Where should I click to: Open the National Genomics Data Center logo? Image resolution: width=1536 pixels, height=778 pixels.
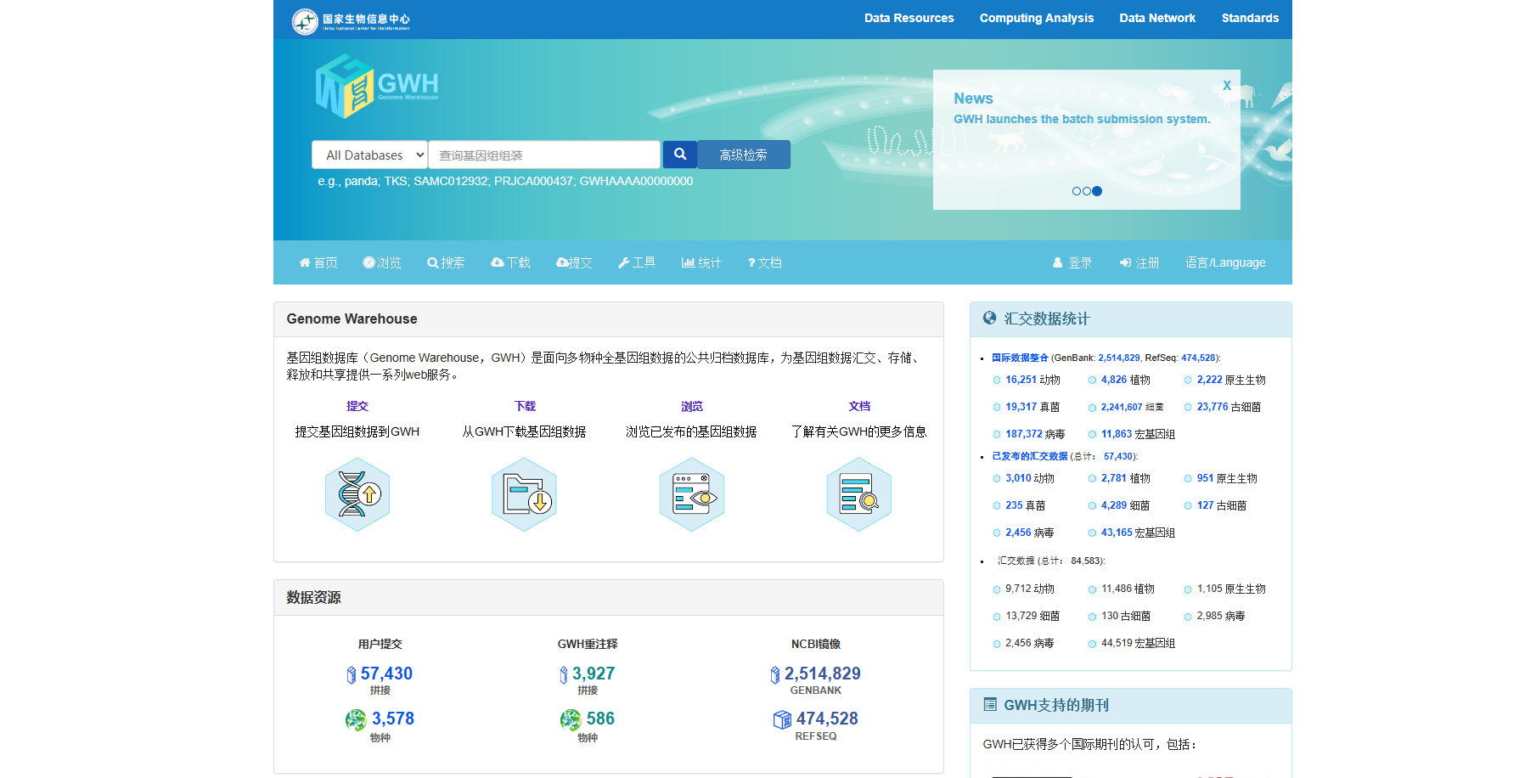[x=351, y=20]
